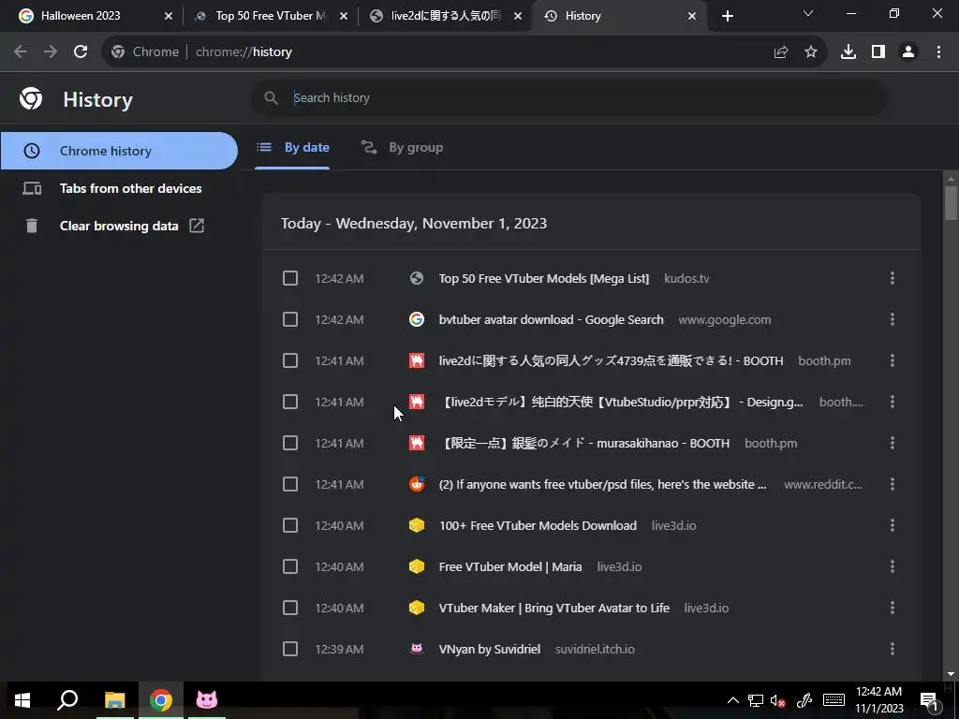Reload the history page
Viewport: 959px width, 719px height.
[x=81, y=52]
